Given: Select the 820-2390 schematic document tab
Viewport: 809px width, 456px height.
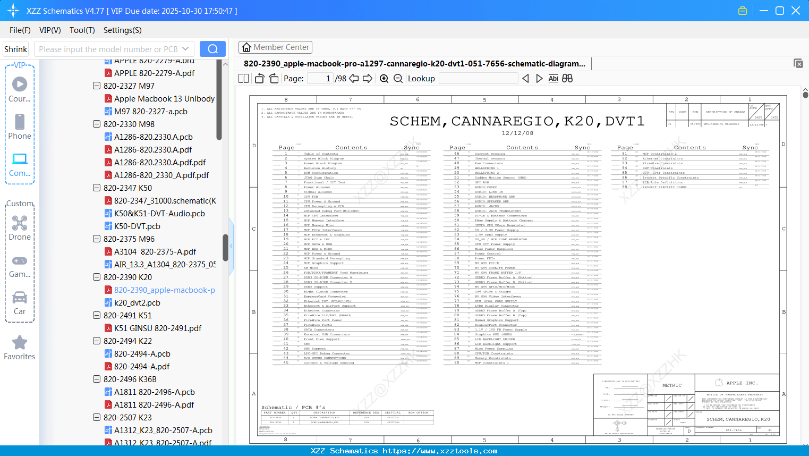Looking at the screenshot, I should coord(414,64).
